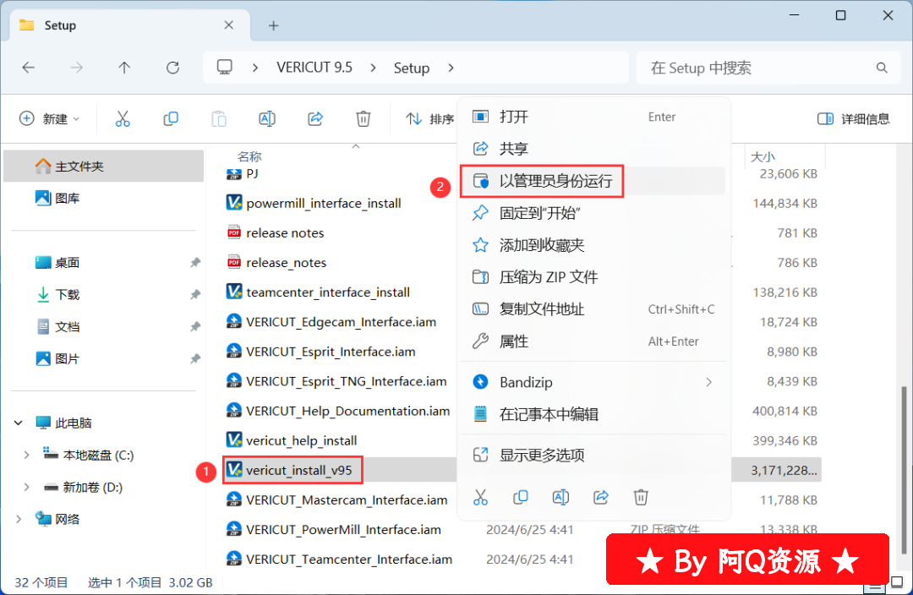Click the vertical scrollbar of the file list
Image resolution: width=913 pixels, height=595 pixels.
(x=904, y=469)
